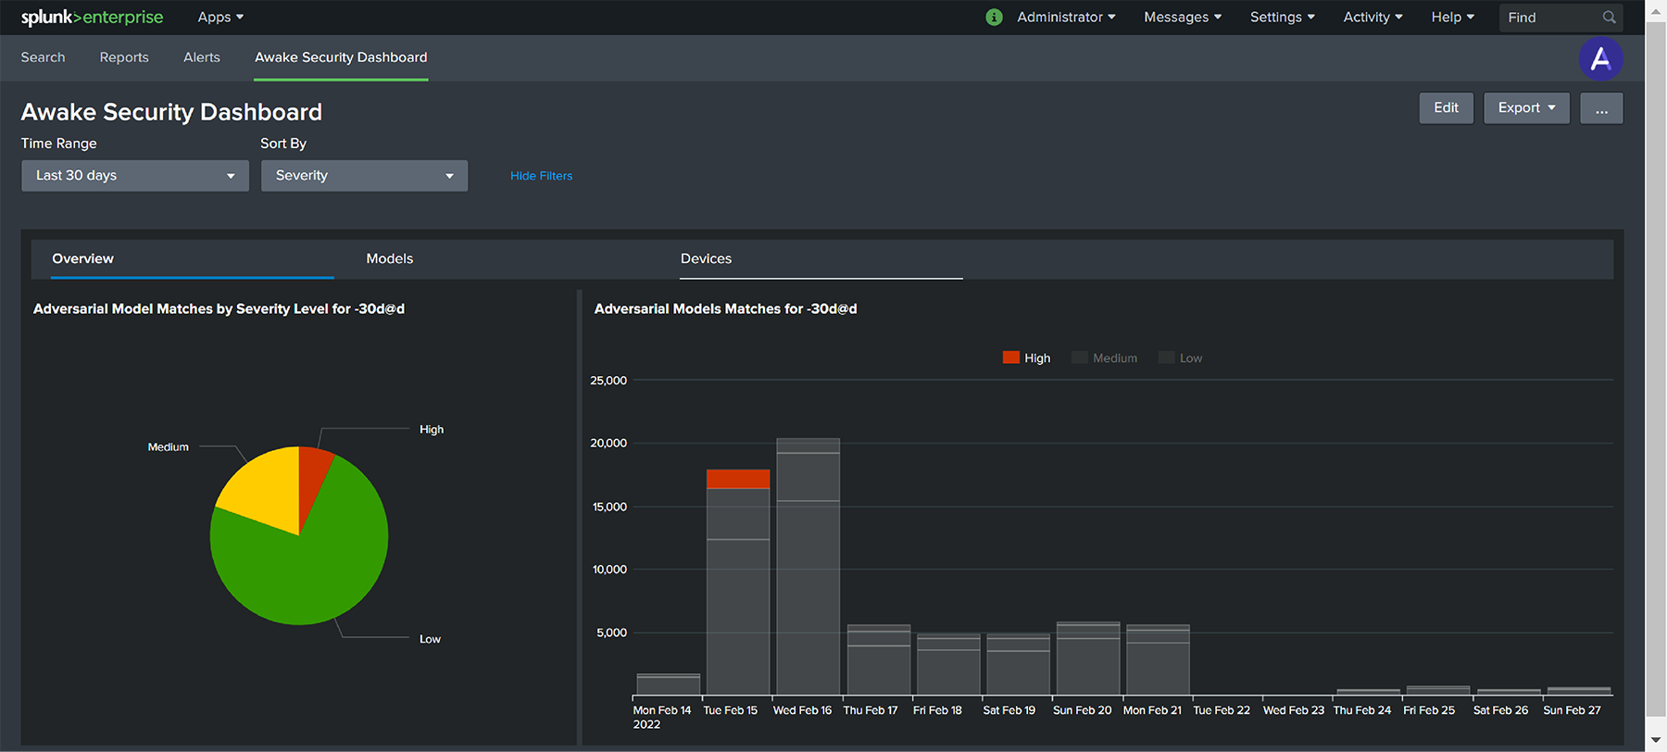Click the Sun Feb 20 bar
Image resolution: width=1667 pixels, height=752 pixels.
(1088, 658)
